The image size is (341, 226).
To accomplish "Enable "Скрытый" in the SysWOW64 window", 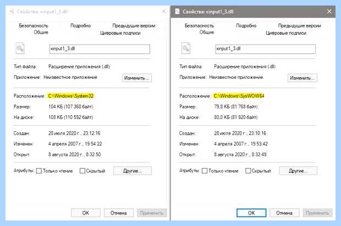I will pos(248,171).
